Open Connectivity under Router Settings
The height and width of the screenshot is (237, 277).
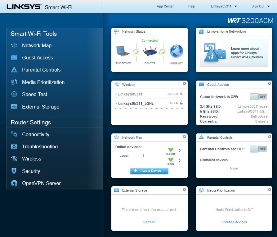[x=36, y=134]
